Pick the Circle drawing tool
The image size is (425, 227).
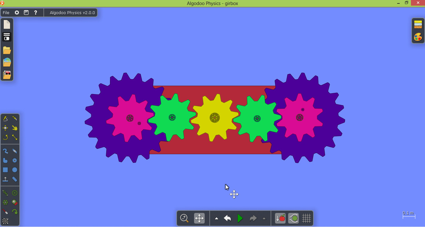point(15,170)
